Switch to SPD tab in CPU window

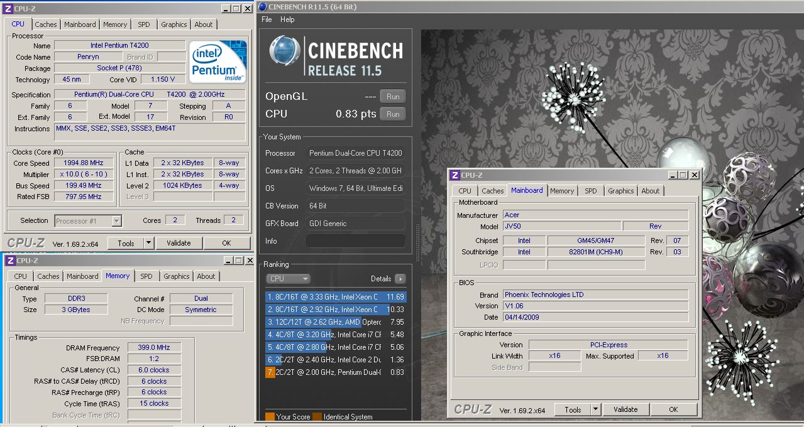pyautogui.click(x=144, y=24)
